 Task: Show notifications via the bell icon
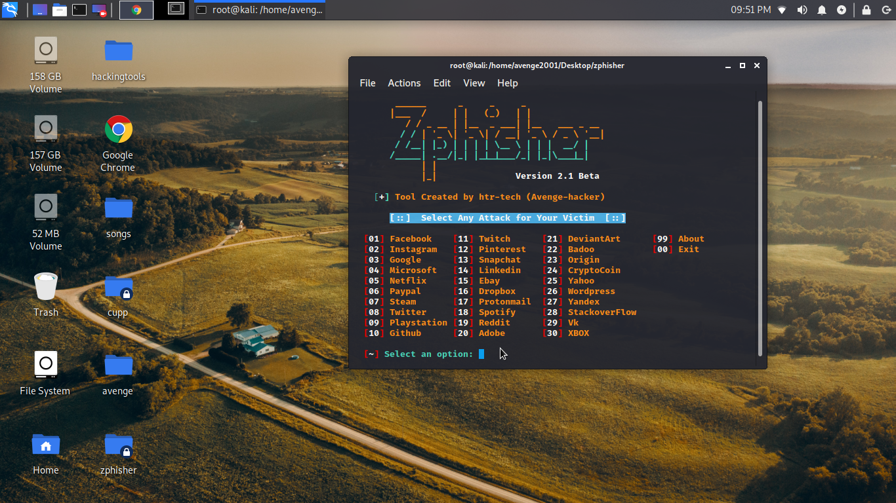click(822, 10)
